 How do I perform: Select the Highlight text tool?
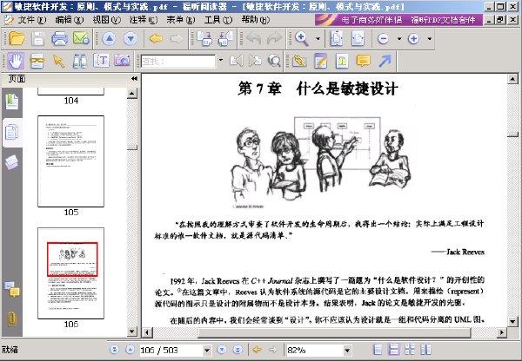[342, 61]
